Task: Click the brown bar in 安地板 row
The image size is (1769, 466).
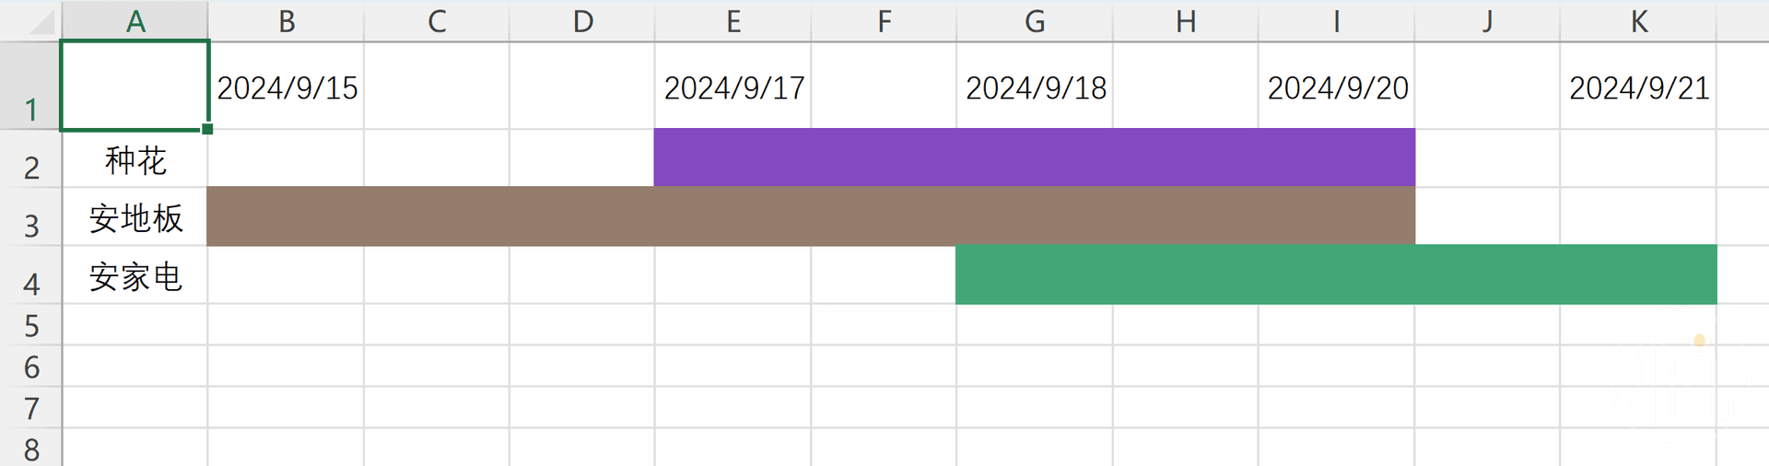Action: tap(811, 216)
